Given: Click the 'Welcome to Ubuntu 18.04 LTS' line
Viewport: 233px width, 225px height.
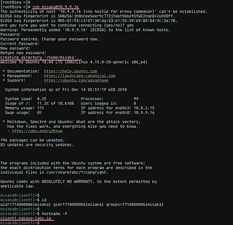Looking at the screenshot, I should coord(74,62).
